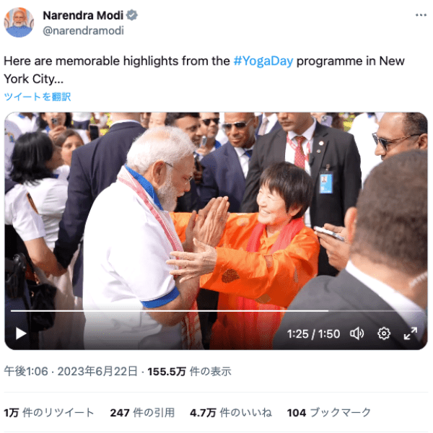Click the video frame center
The height and width of the screenshot is (433, 433).
pyautogui.click(x=216, y=231)
